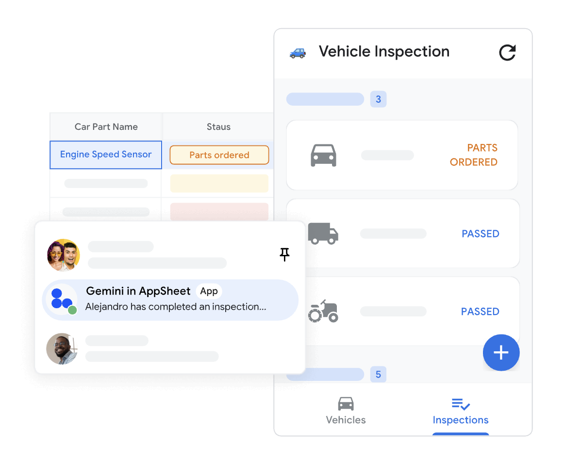Screen dimensions: 565x472
Task: Open the Alejandro inspection completed message
Action: (x=175, y=307)
